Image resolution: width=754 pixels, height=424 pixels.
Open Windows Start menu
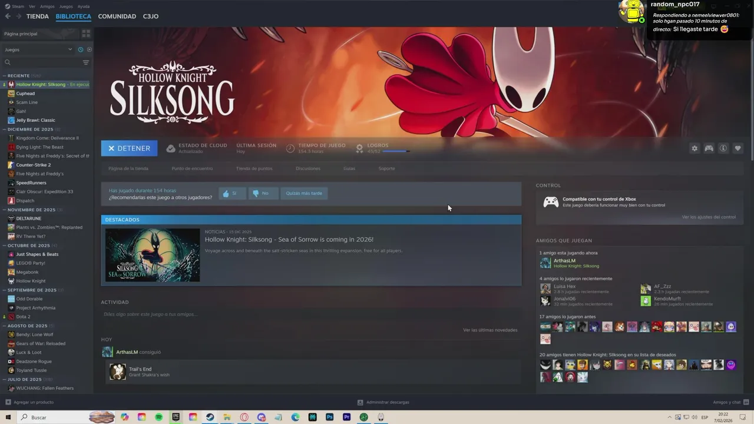pyautogui.click(x=8, y=417)
